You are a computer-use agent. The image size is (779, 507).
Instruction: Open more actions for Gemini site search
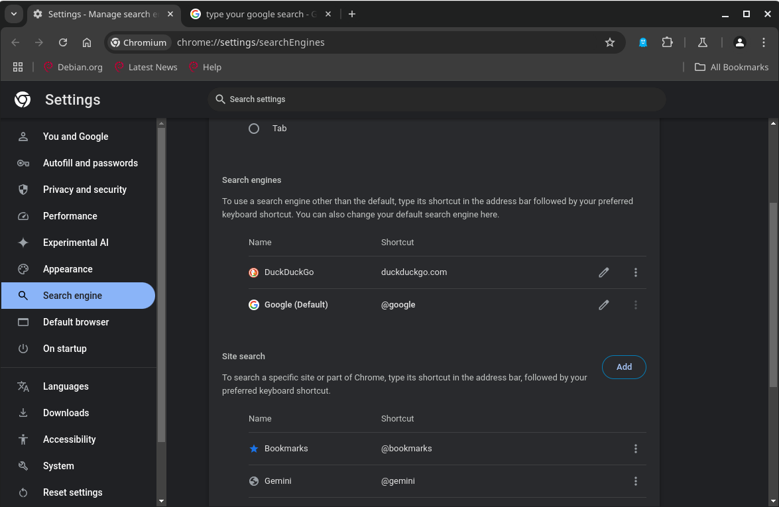pyautogui.click(x=635, y=481)
